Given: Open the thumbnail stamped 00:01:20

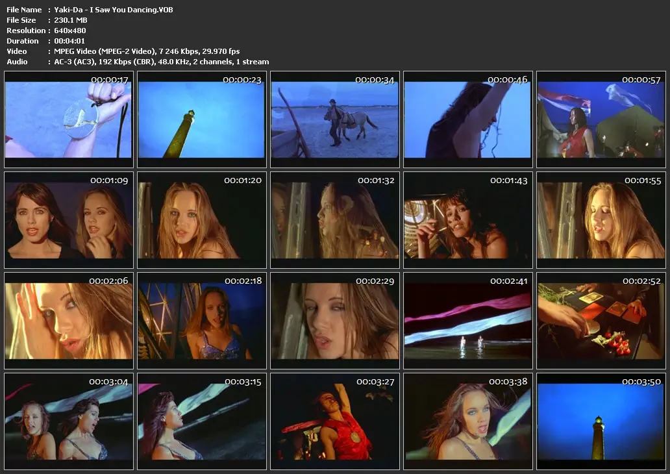Looking at the screenshot, I should (202, 220).
